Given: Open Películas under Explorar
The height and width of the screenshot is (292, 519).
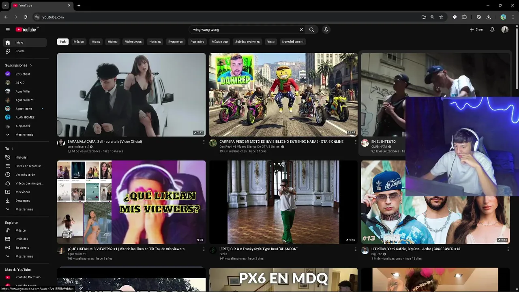Looking at the screenshot, I should click(25, 239).
